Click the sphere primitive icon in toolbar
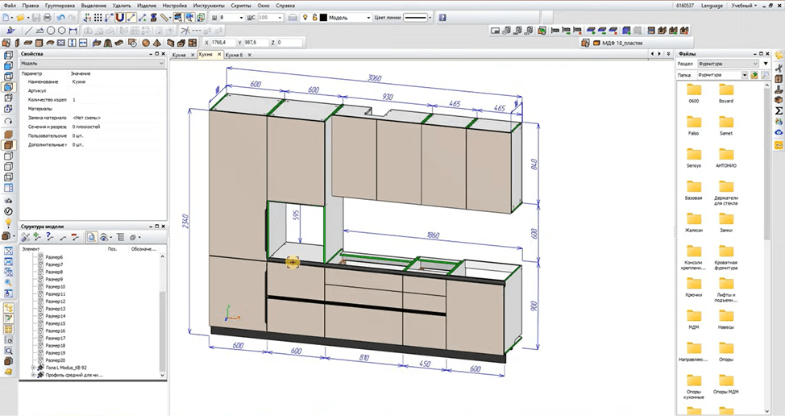 (146, 43)
